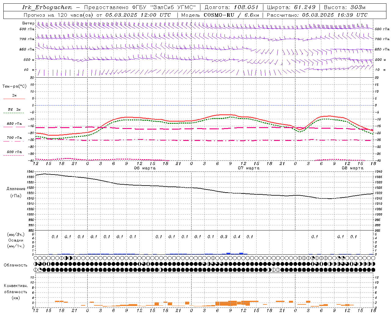Click the station name Irk_Erbogachen in header
The height and width of the screenshot is (313, 391).
47,7
